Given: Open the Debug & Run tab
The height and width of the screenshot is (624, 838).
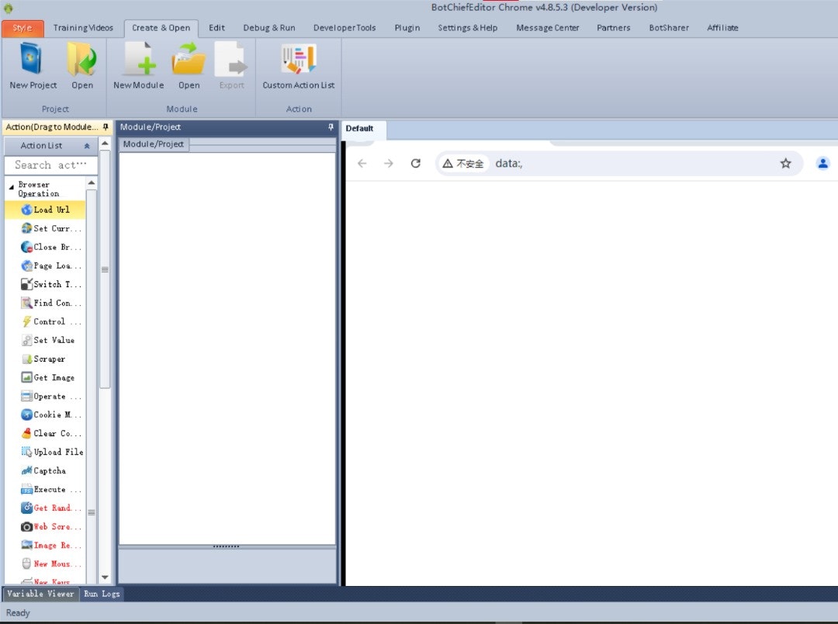Looking at the screenshot, I should (268, 28).
